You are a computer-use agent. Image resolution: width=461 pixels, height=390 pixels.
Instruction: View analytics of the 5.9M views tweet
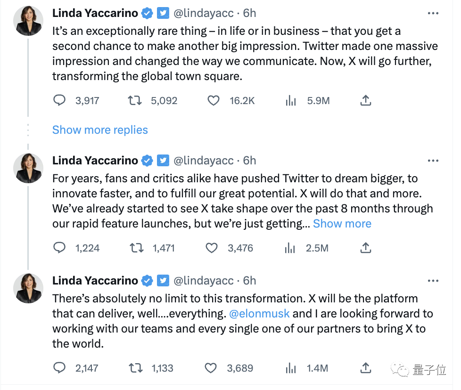click(291, 100)
